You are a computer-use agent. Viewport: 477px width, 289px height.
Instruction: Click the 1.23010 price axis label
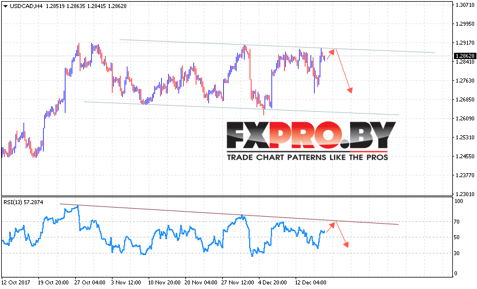coord(465,194)
